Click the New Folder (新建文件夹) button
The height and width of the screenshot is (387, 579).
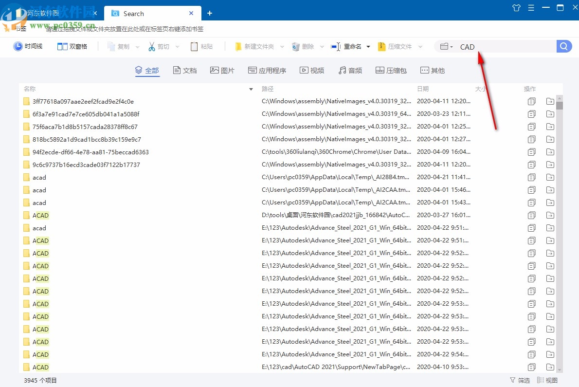[x=255, y=47]
